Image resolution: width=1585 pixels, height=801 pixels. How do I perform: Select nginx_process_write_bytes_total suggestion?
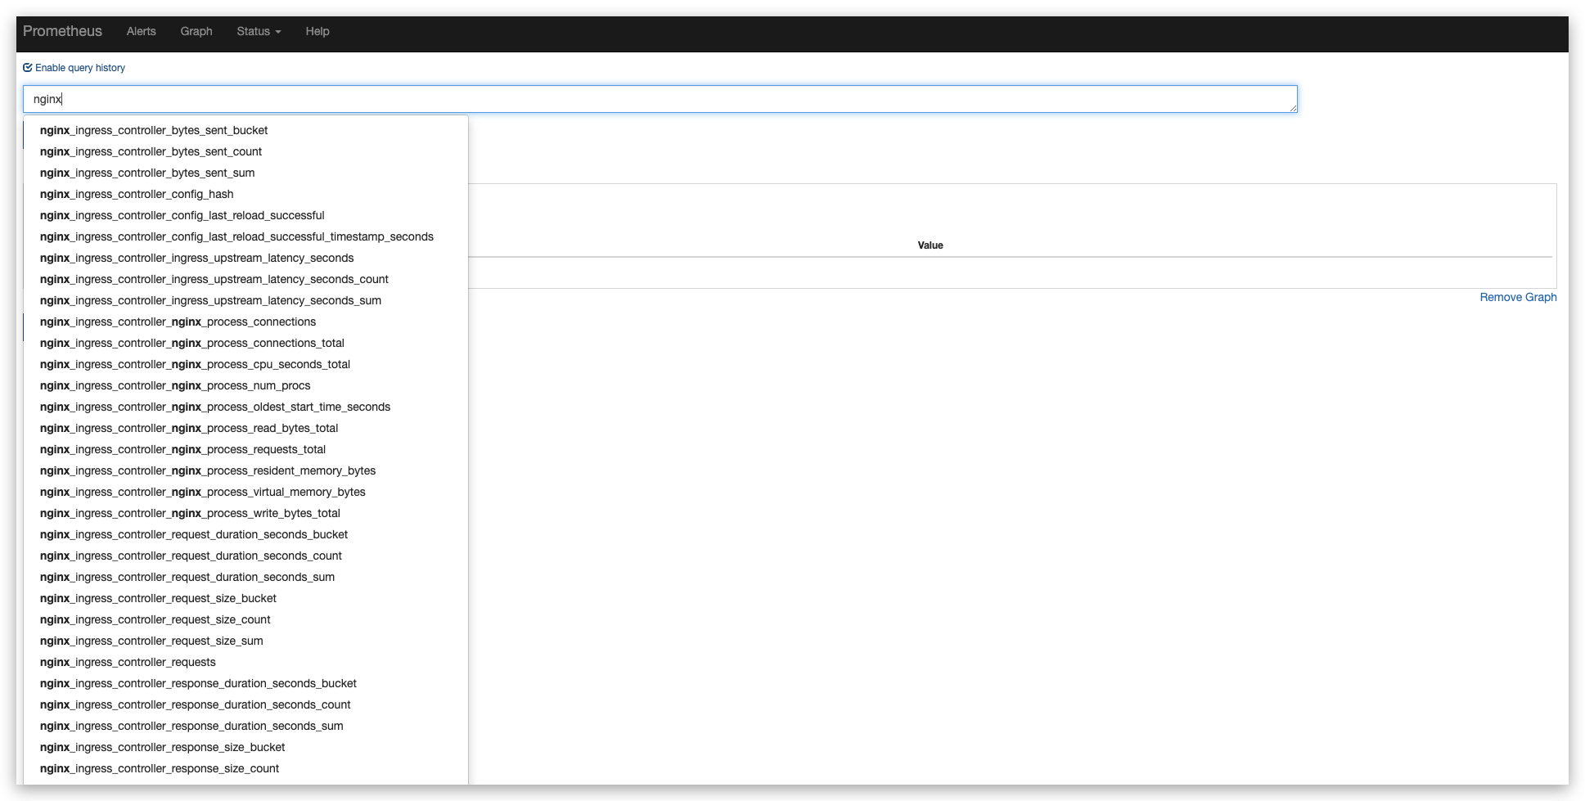tap(245, 513)
